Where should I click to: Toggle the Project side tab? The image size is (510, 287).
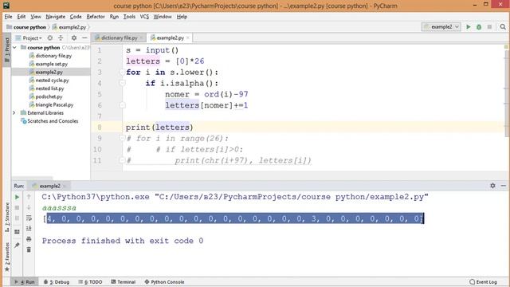[x=7, y=49]
